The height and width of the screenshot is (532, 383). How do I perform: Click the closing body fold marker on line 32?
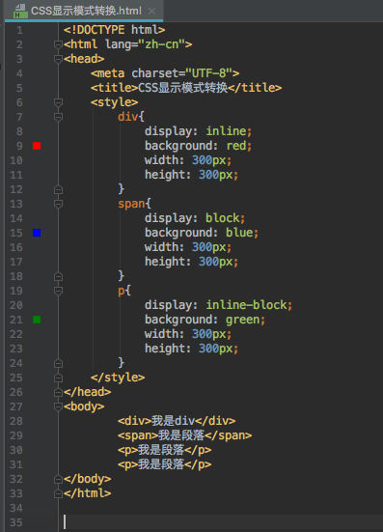pyautogui.click(x=58, y=479)
